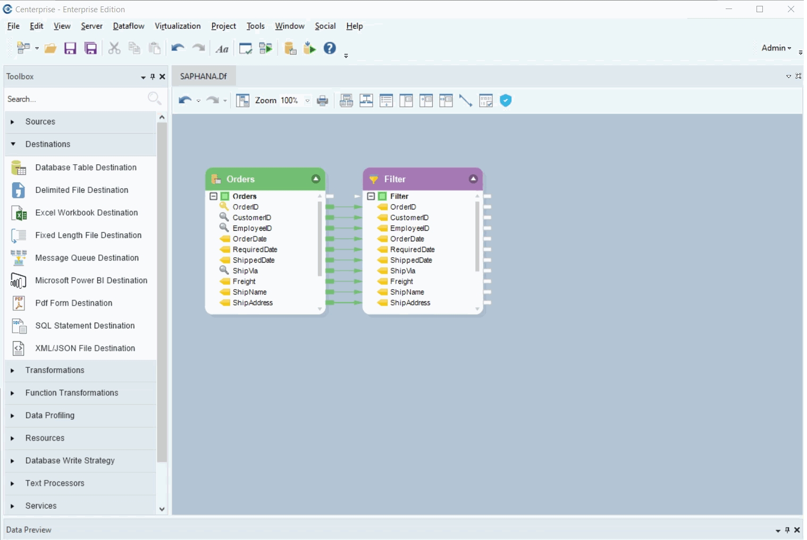Viewport: 807px width, 540px height.
Task: Click the diagonal link line tool icon
Action: (x=466, y=100)
